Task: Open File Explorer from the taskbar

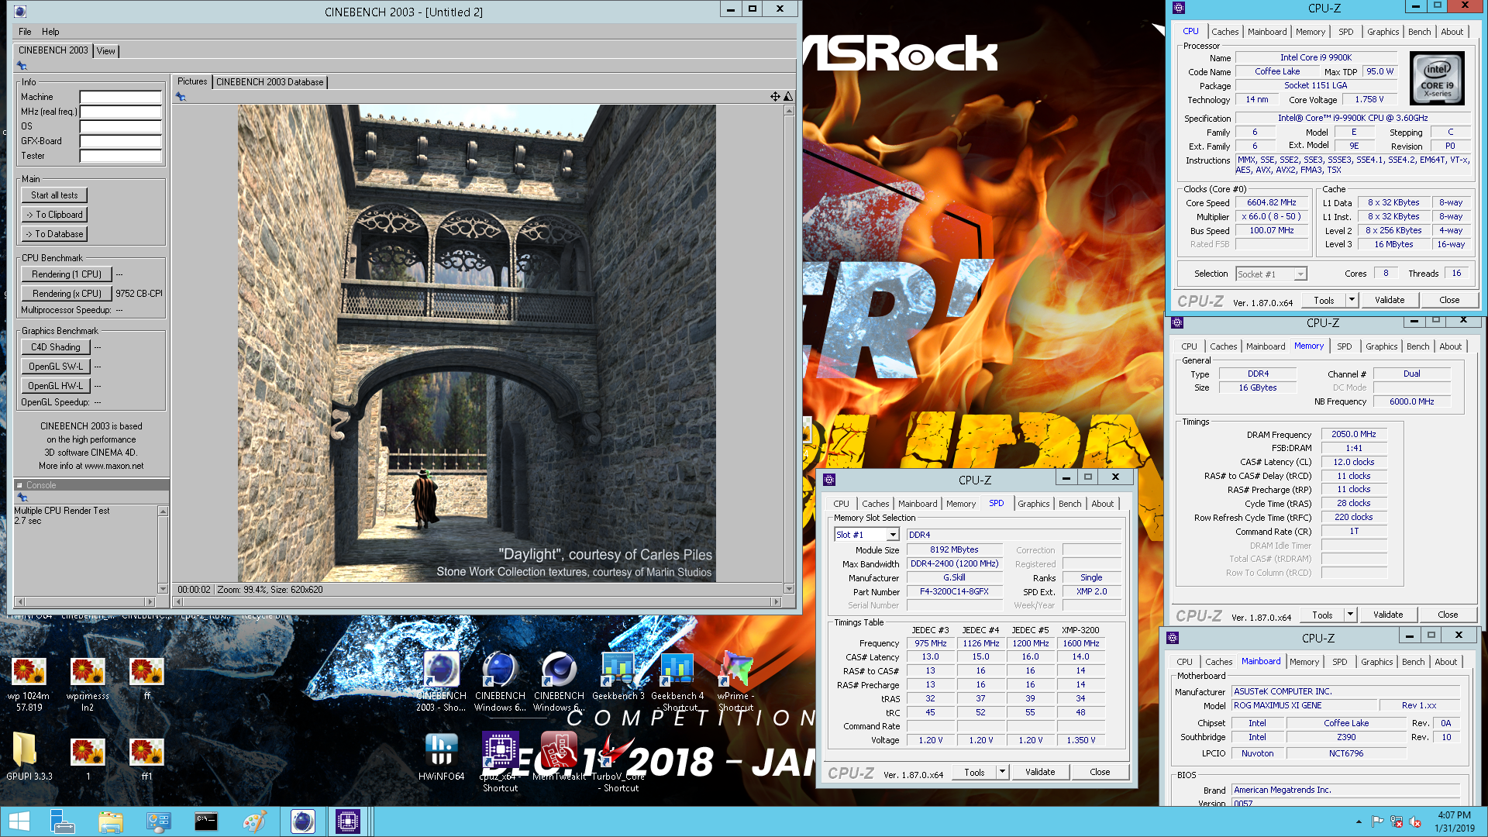Action: (110, 821)
